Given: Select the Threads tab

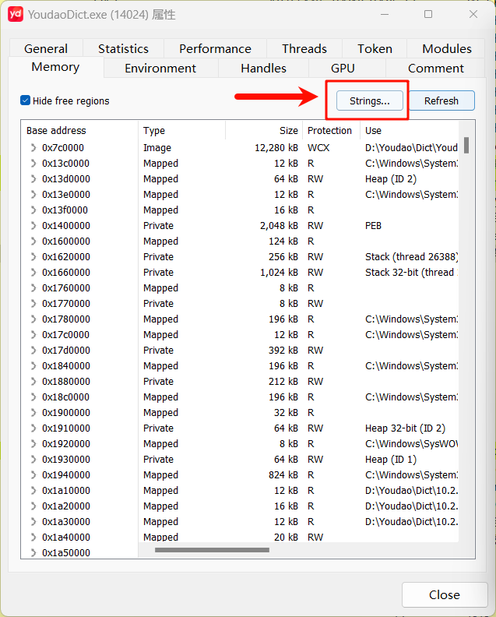Looking at the screenshot, I should (x=304, y=48).
